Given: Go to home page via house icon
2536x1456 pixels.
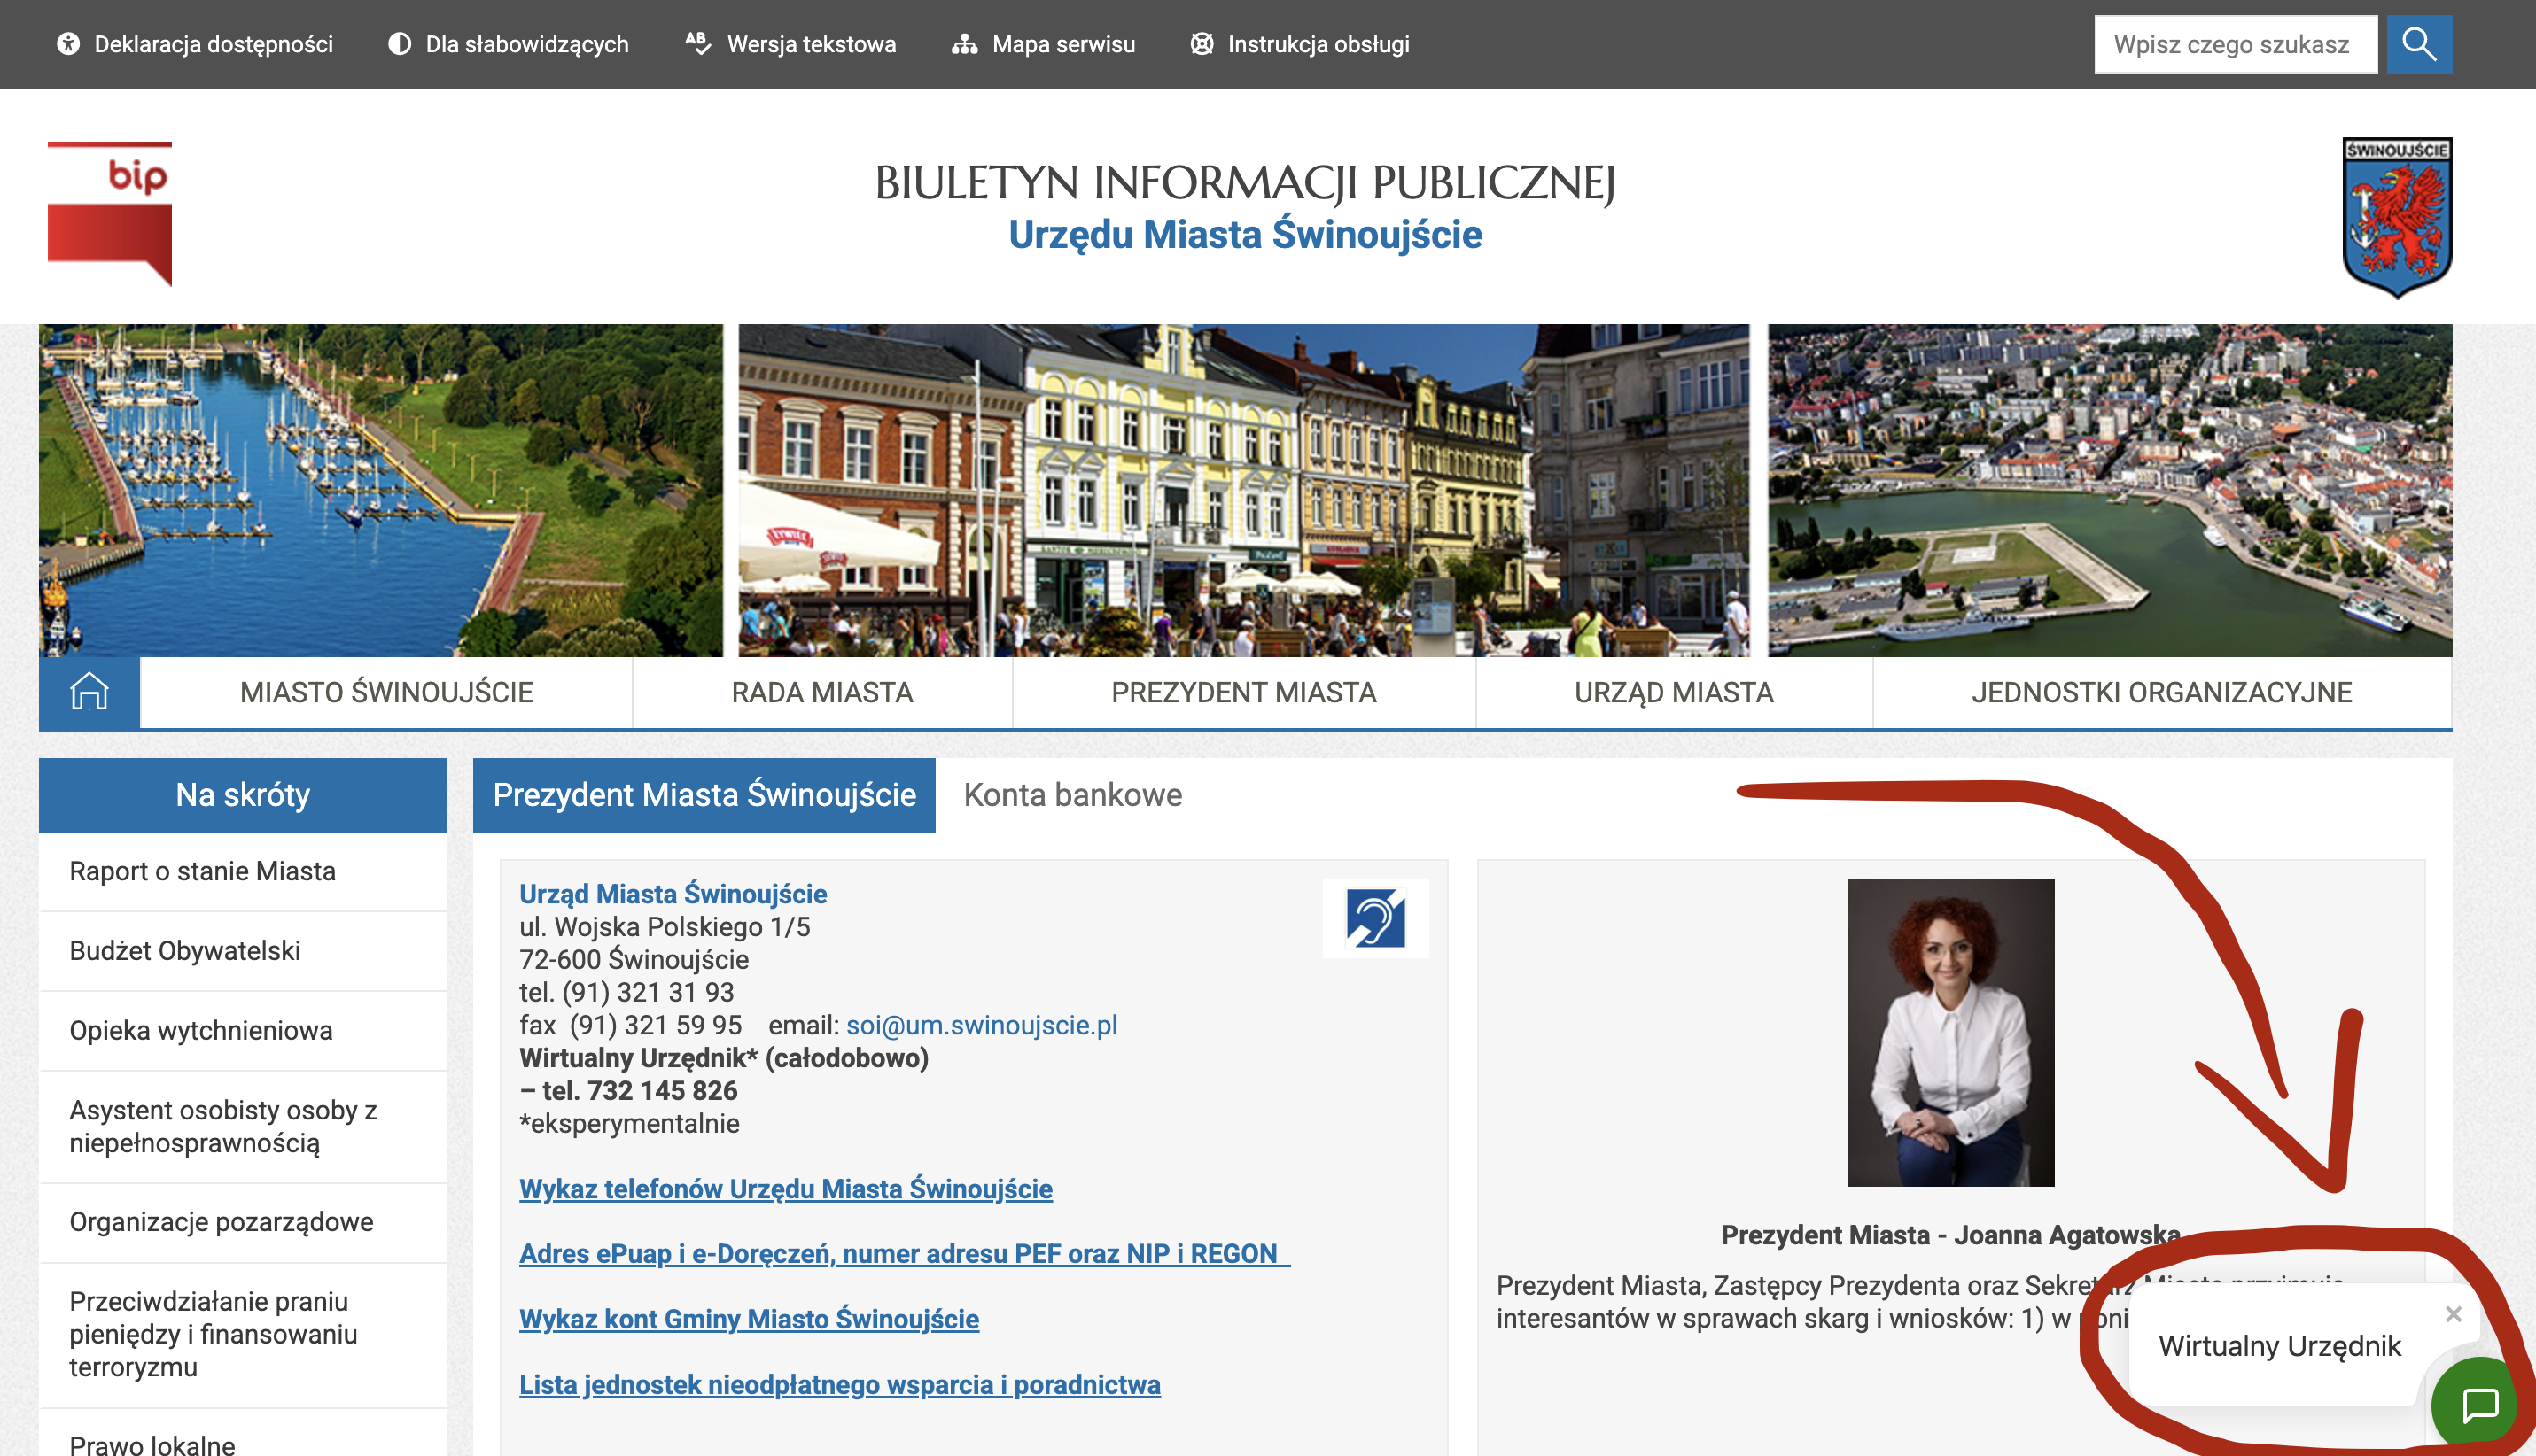Looking at the screenshot, I should (x=89, y=692).
